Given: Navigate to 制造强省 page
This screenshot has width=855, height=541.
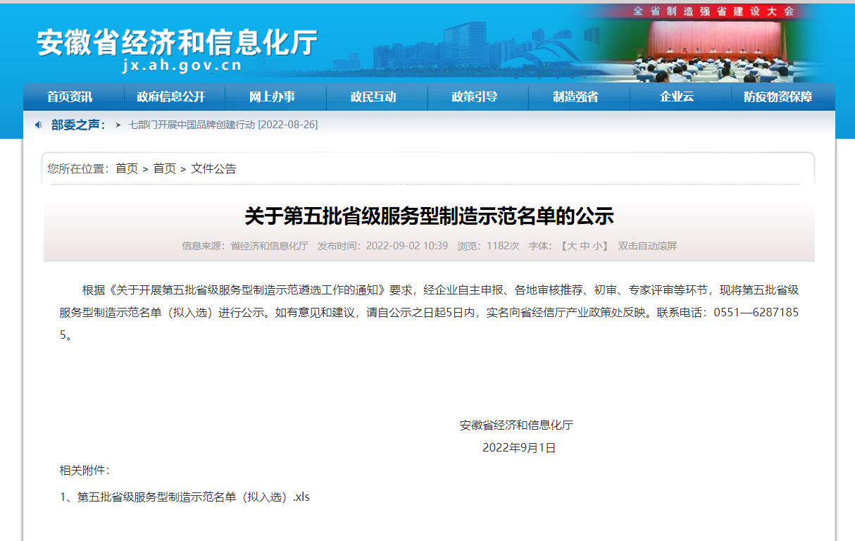Looking at the screenshot, I should pos(575,97).
